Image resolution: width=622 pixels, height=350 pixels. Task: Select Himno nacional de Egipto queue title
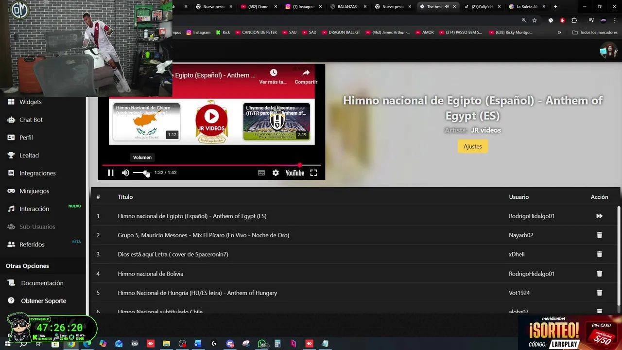click(x=192, y=216)
